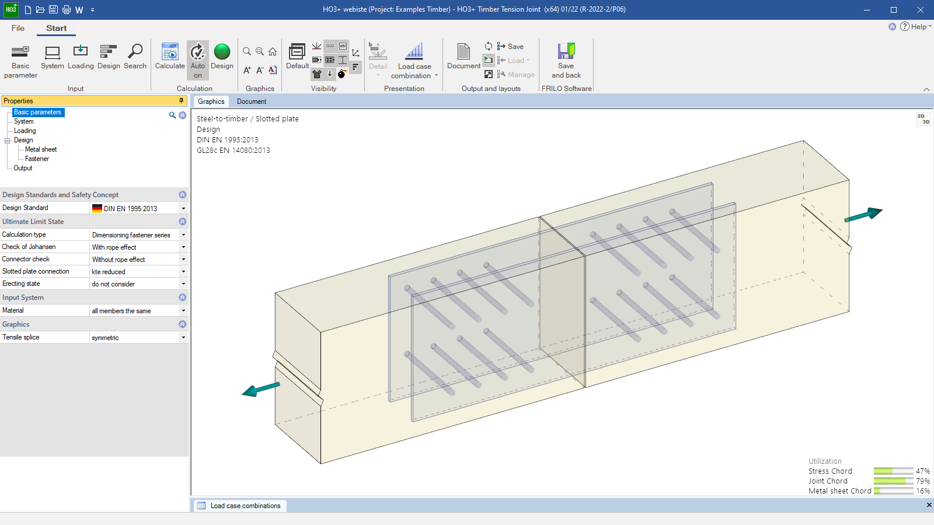
Task: Run Calculate
Action: coord(170,57)
